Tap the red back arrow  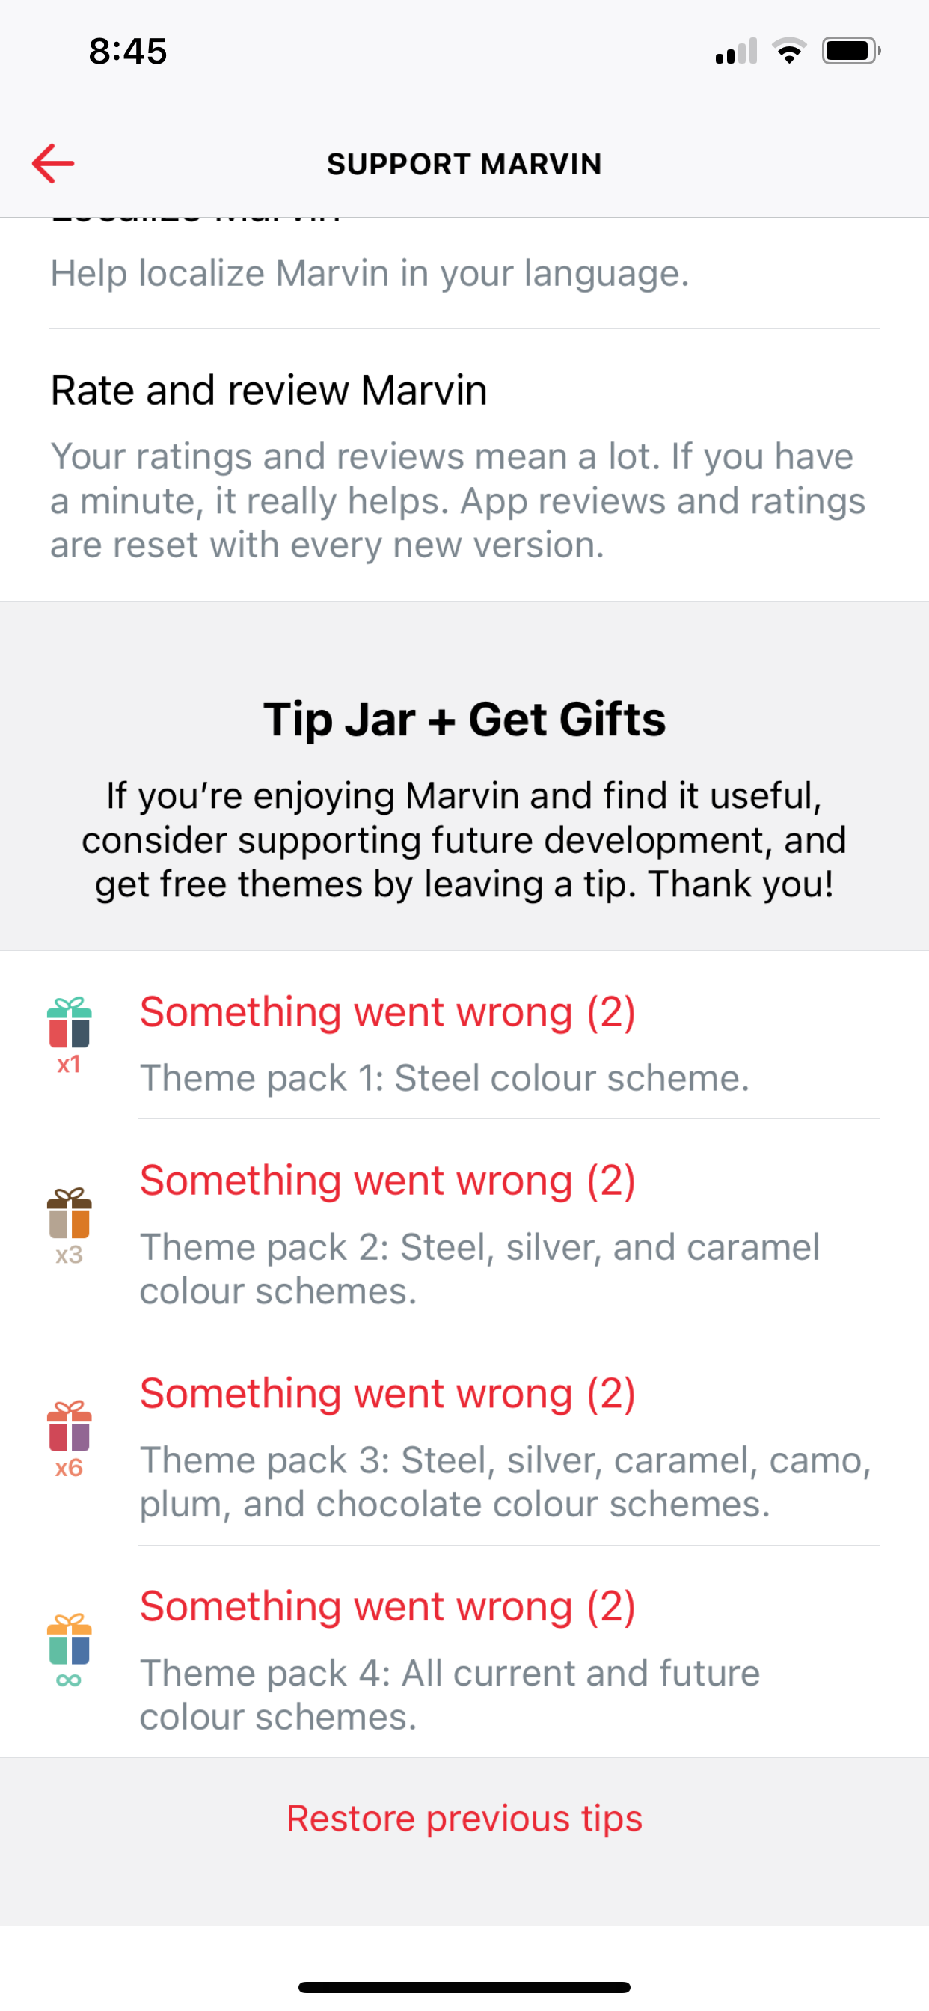pyautogui.click(x=53, y=163)
